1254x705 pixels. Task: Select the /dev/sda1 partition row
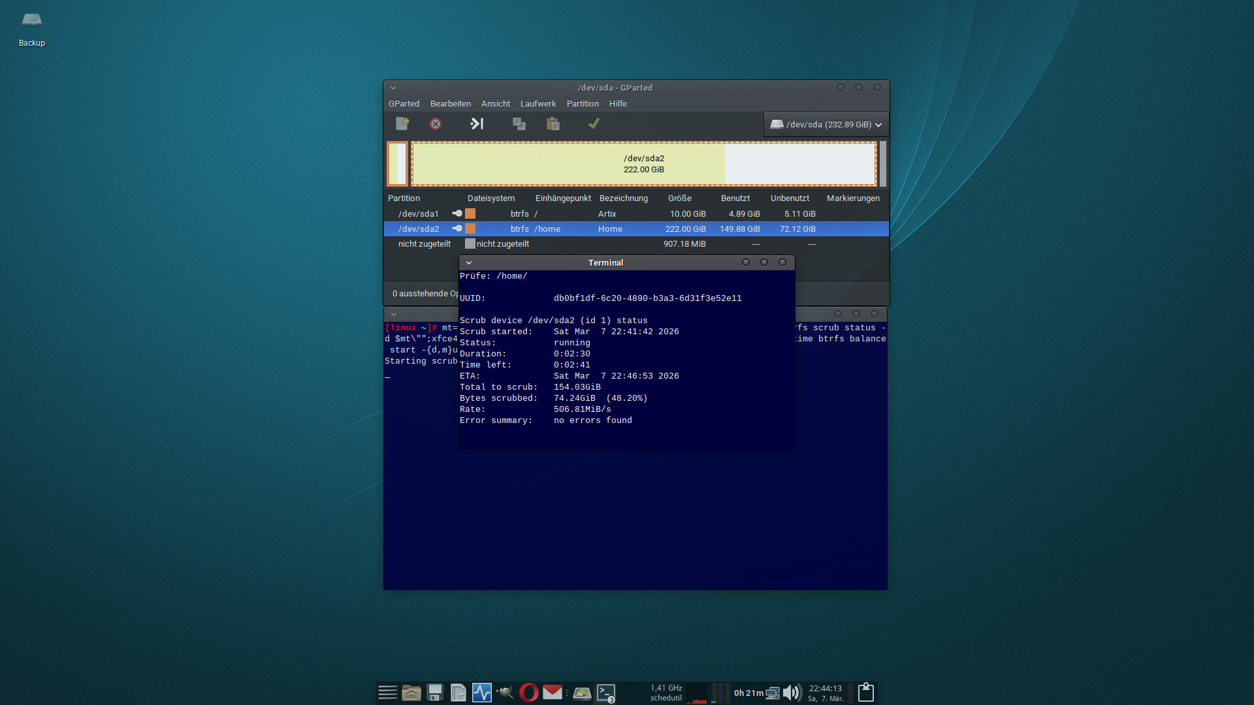point(419,213)
